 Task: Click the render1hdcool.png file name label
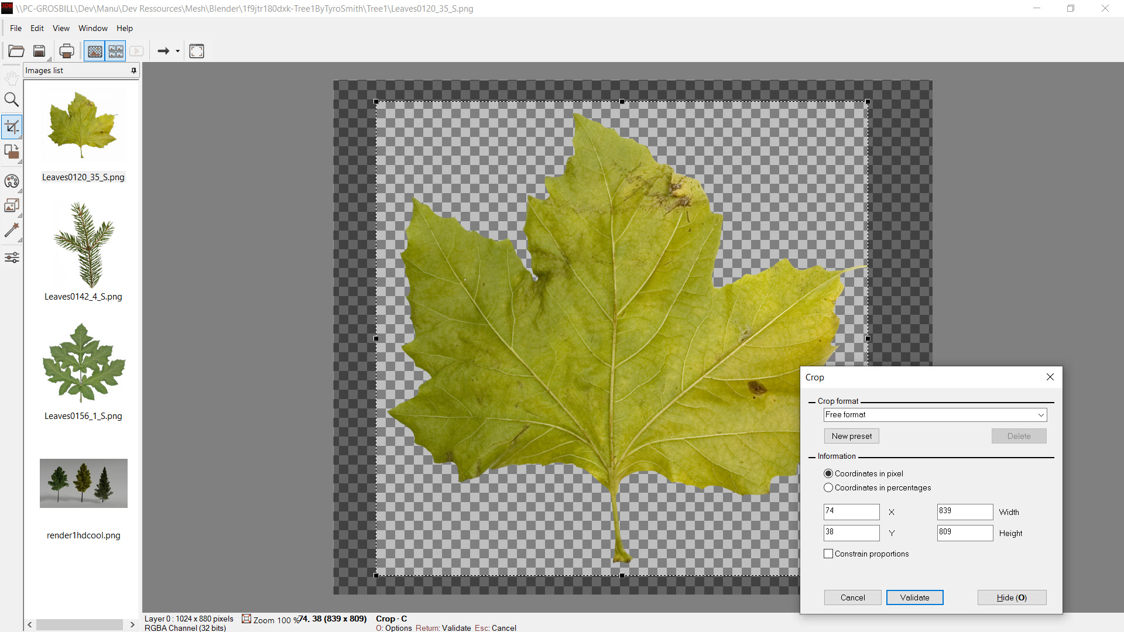83,535
